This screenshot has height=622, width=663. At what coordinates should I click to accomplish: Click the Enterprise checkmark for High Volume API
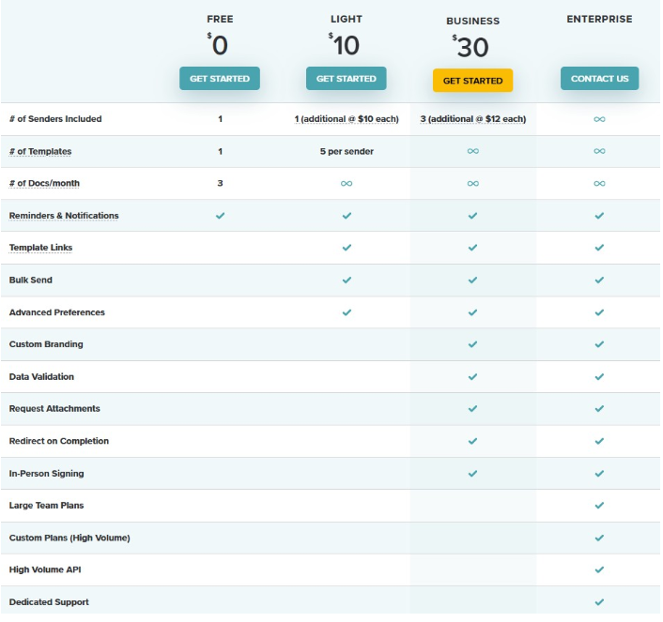[x=599, y=569]
